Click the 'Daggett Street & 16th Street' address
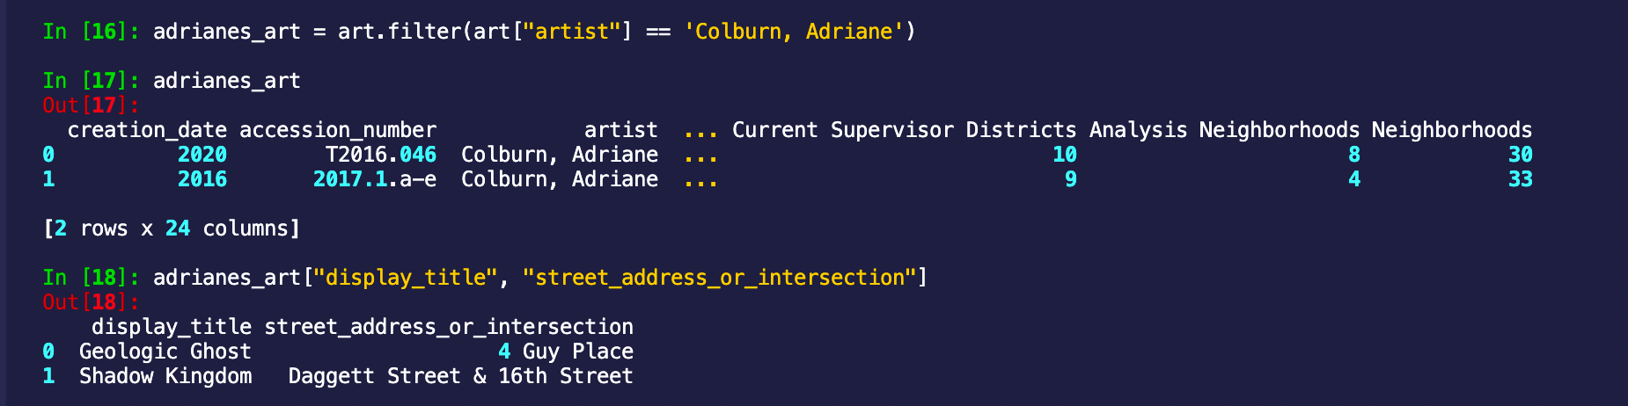The width and height of the screenshot is (1628, 406). [x=460, y=376]
